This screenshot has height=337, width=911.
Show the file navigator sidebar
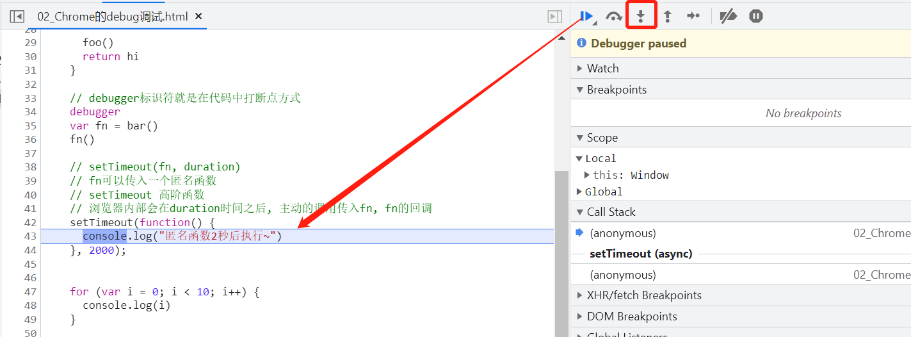pyautogui.click(x=17, y=17)
